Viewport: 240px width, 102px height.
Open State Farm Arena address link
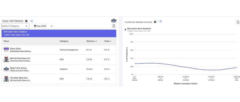click(x=19, y=70)
